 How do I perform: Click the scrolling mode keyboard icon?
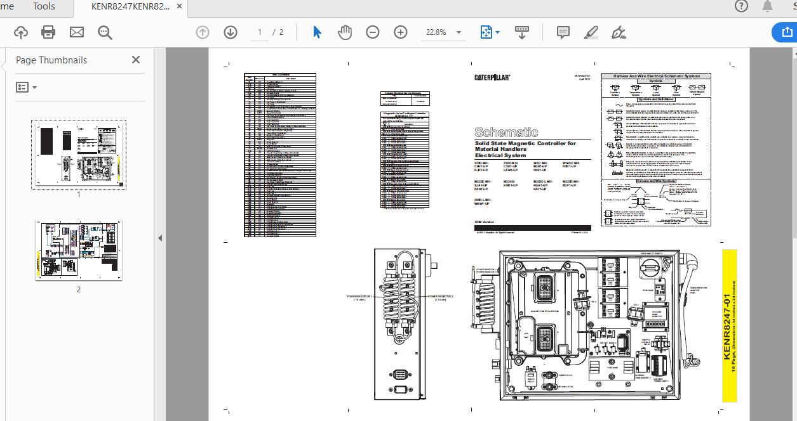coord(522,32)
